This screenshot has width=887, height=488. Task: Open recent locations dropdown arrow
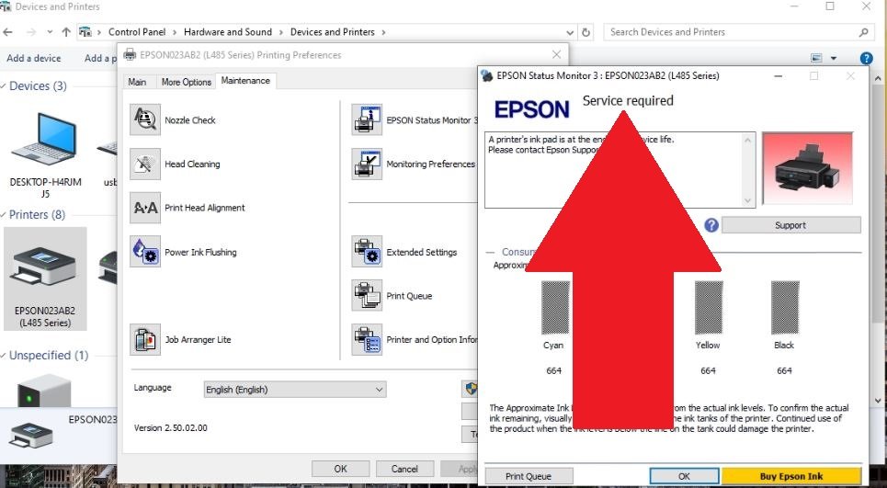[50, 32]
